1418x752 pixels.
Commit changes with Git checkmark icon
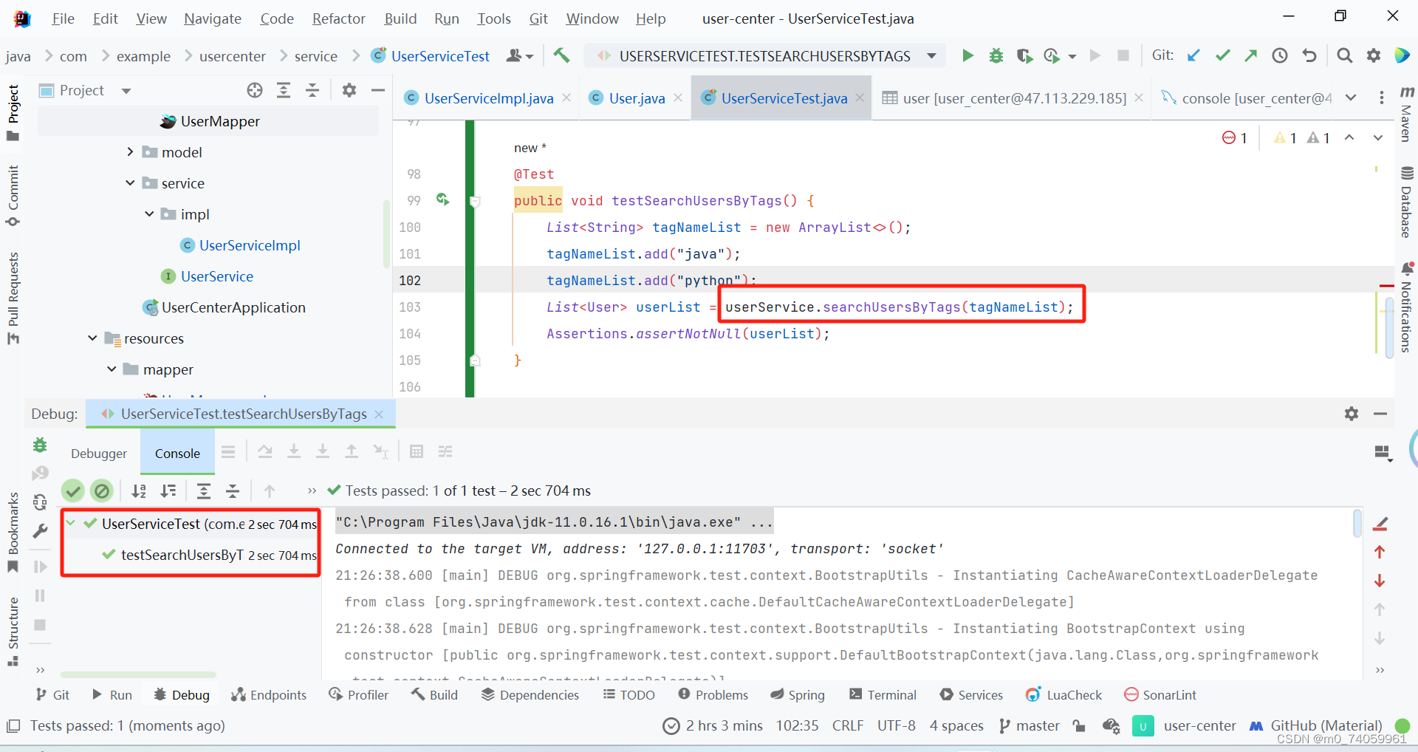(x=1222, y=55)
